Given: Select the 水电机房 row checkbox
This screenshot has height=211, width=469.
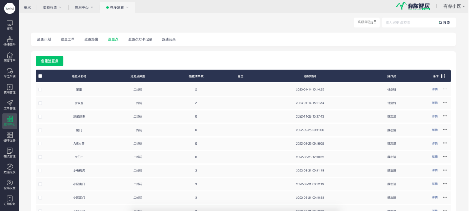Looking at the screenshot, I should (x=40, y=171).
